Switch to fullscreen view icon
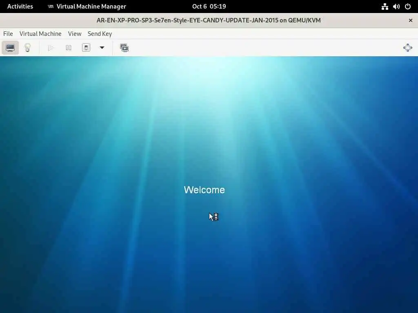The width and height of the screenshot is (418, 313). click(408, 48)
